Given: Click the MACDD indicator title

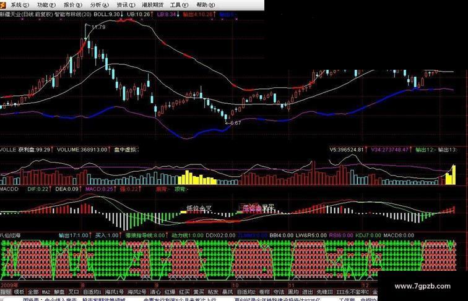Looking at the screenshot, I should [x=9, y=189].
